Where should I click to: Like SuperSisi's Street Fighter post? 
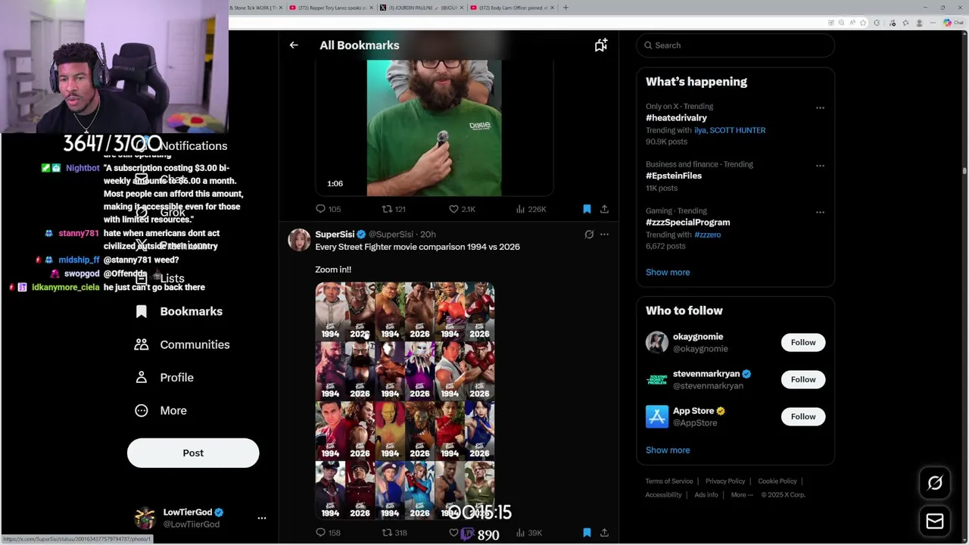(454, 533)
